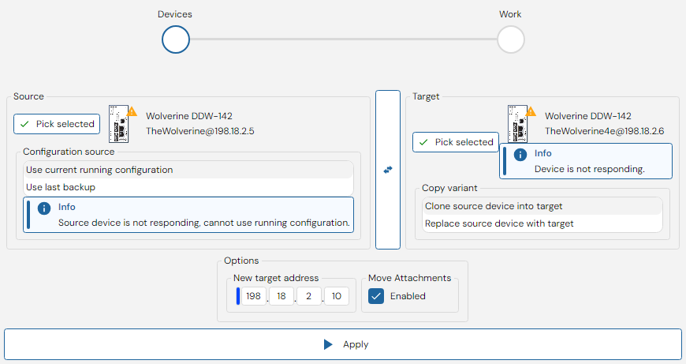
Task: Select Use last backup option
Action: 188,187
